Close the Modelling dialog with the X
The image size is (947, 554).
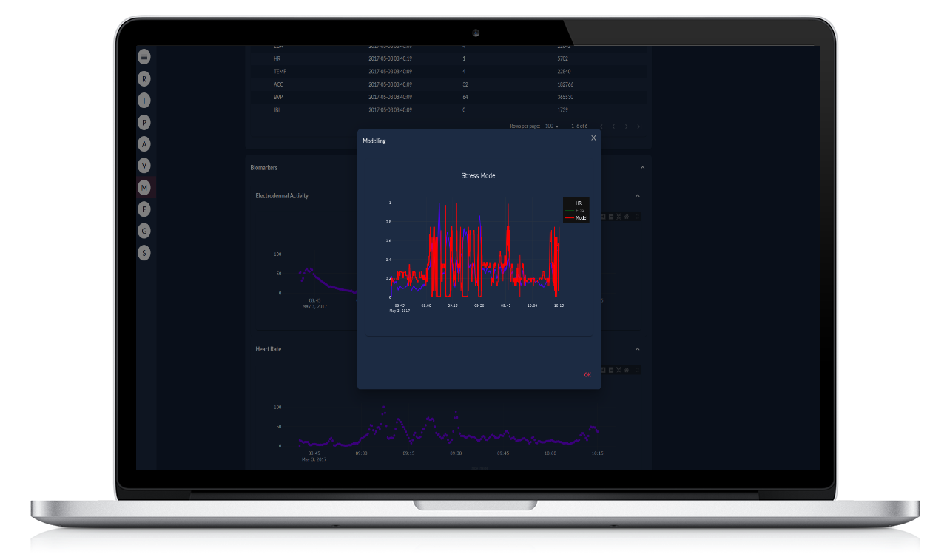(x=593, y=138)
